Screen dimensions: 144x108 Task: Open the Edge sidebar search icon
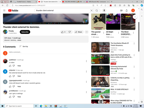(142, 10)
